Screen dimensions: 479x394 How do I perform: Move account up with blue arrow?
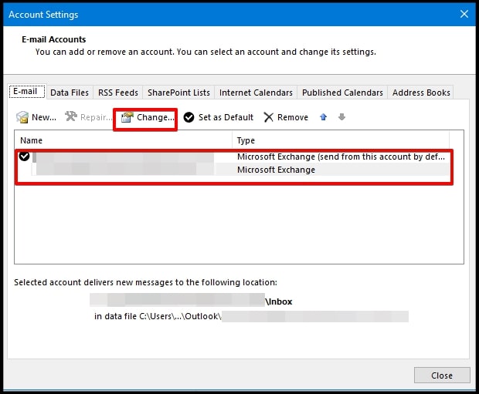[x=324, y=116]
